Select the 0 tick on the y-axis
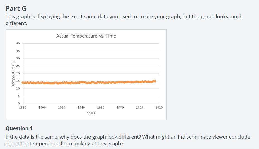The width and height of the screenshot is (259, 149). click(x=19, y=103)
